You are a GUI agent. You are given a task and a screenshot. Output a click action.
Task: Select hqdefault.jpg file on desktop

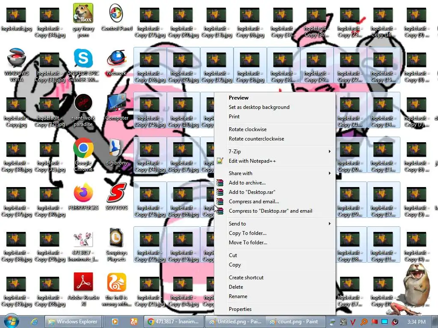pos(17,19)
